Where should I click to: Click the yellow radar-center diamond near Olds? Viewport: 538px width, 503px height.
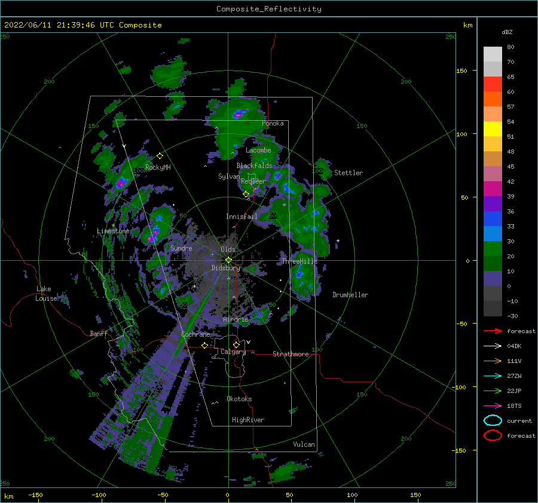pyautogui.click(x=228, y=260)
